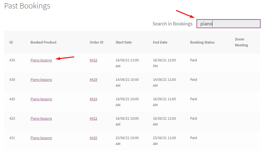This screenshot has width=266, height=151.
Task: Click end date 14/06/21 11:00 AM
Action: pos(164,82)
